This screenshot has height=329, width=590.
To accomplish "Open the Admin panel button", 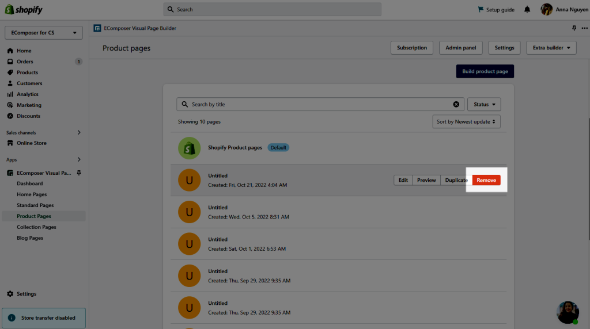I will 461,48.
